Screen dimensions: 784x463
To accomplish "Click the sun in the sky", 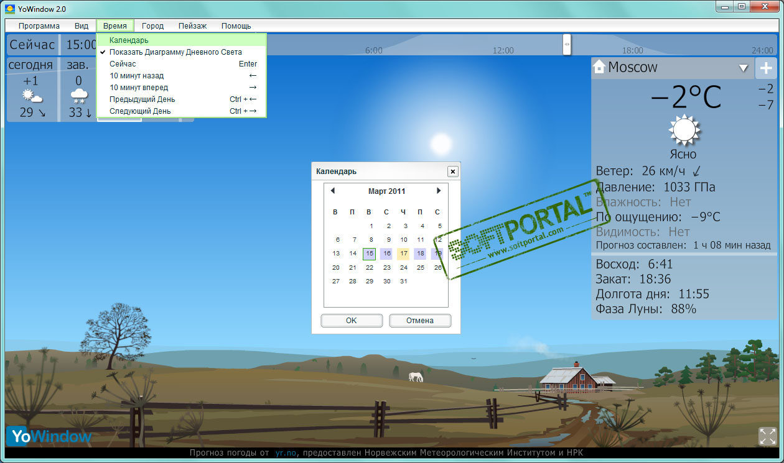I will (x=441, y=144).
